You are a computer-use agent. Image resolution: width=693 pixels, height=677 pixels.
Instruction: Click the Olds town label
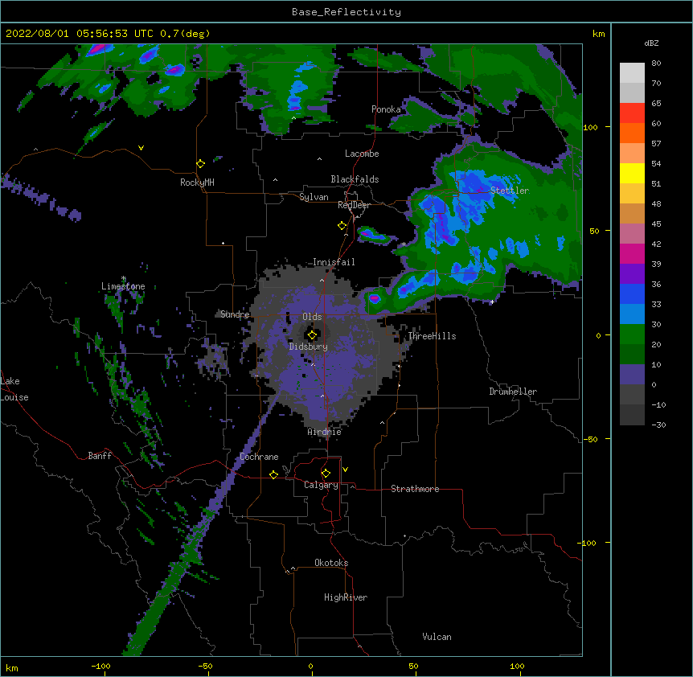(312, 317)
